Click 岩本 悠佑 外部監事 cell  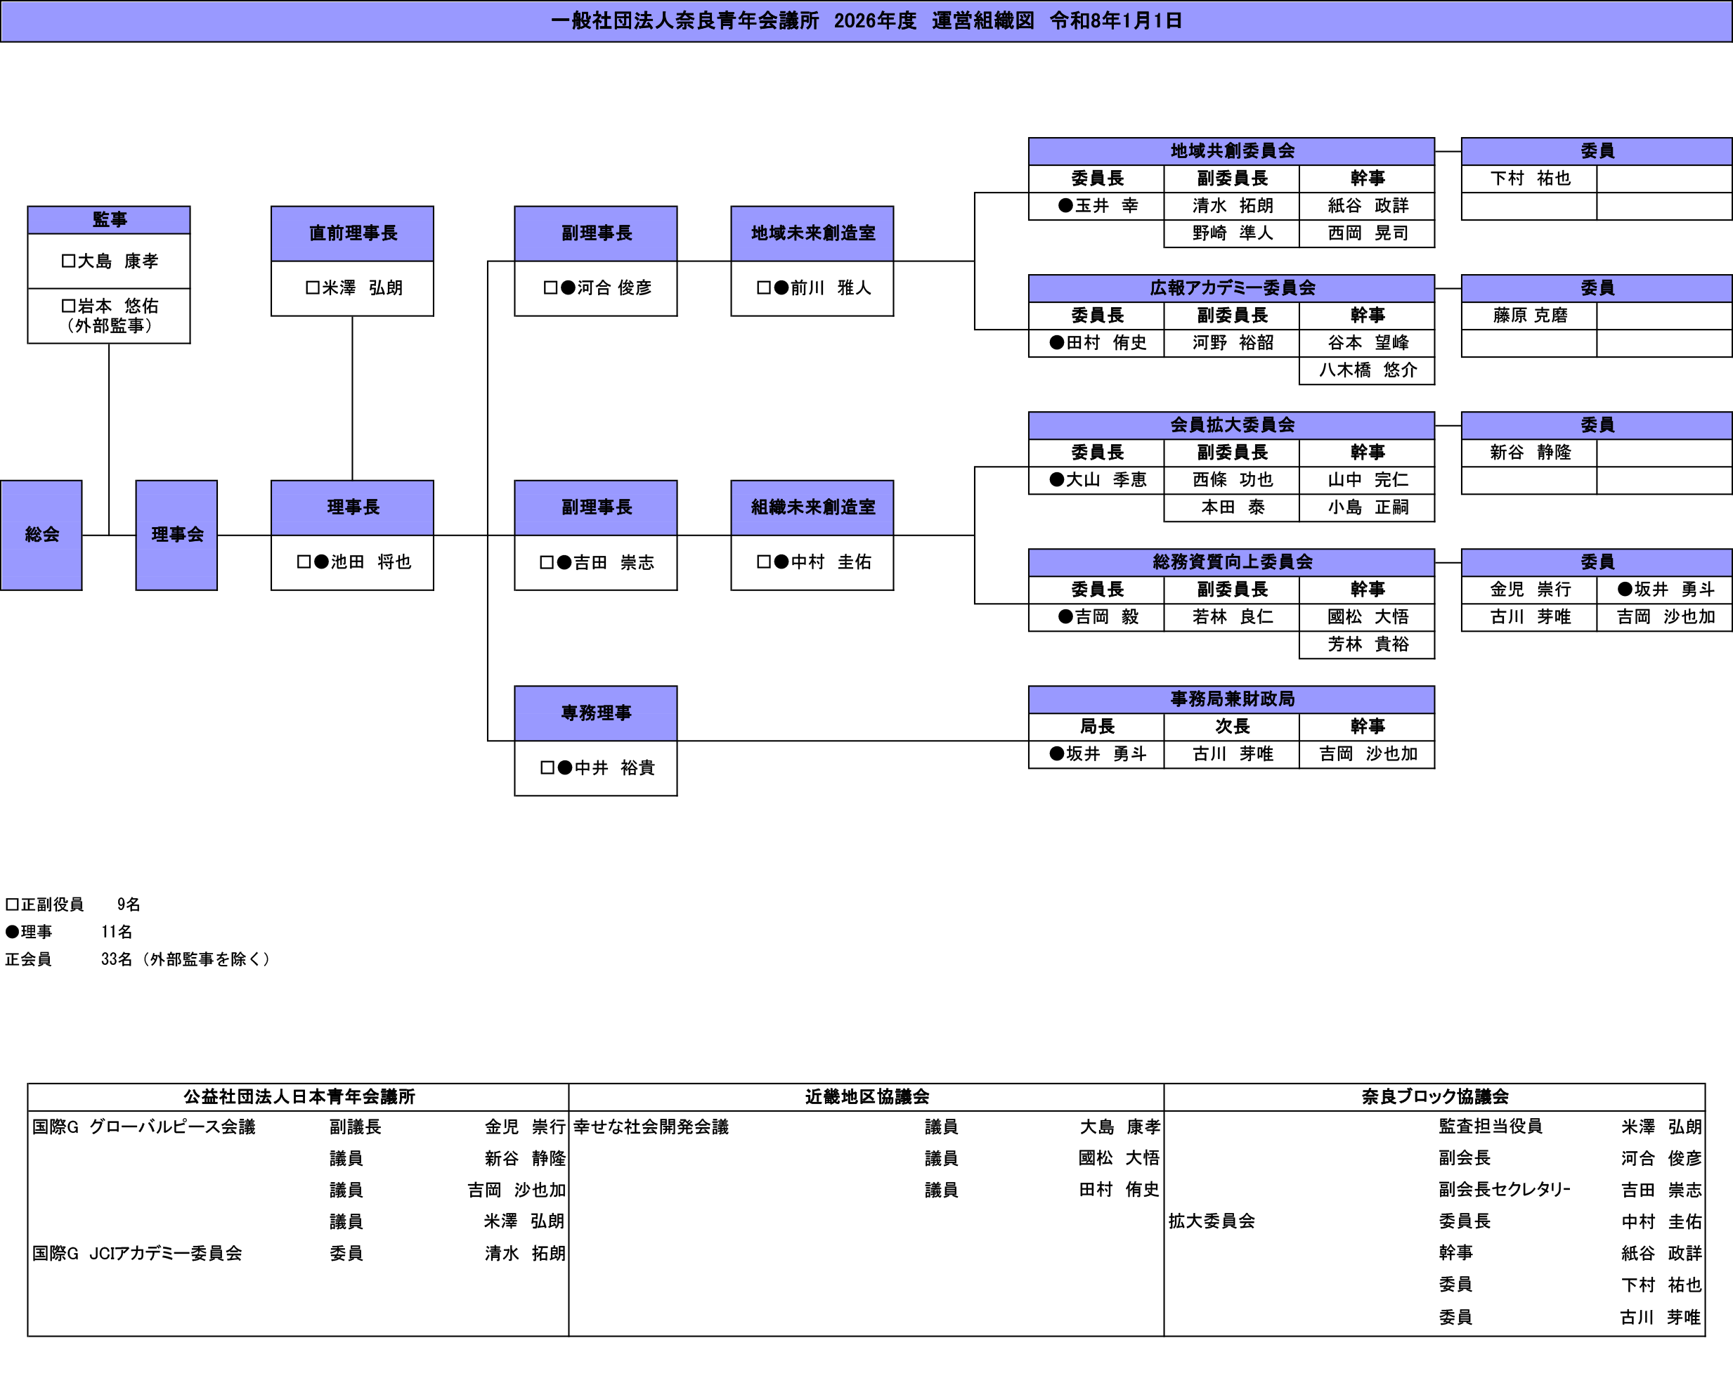coord(108,315)
